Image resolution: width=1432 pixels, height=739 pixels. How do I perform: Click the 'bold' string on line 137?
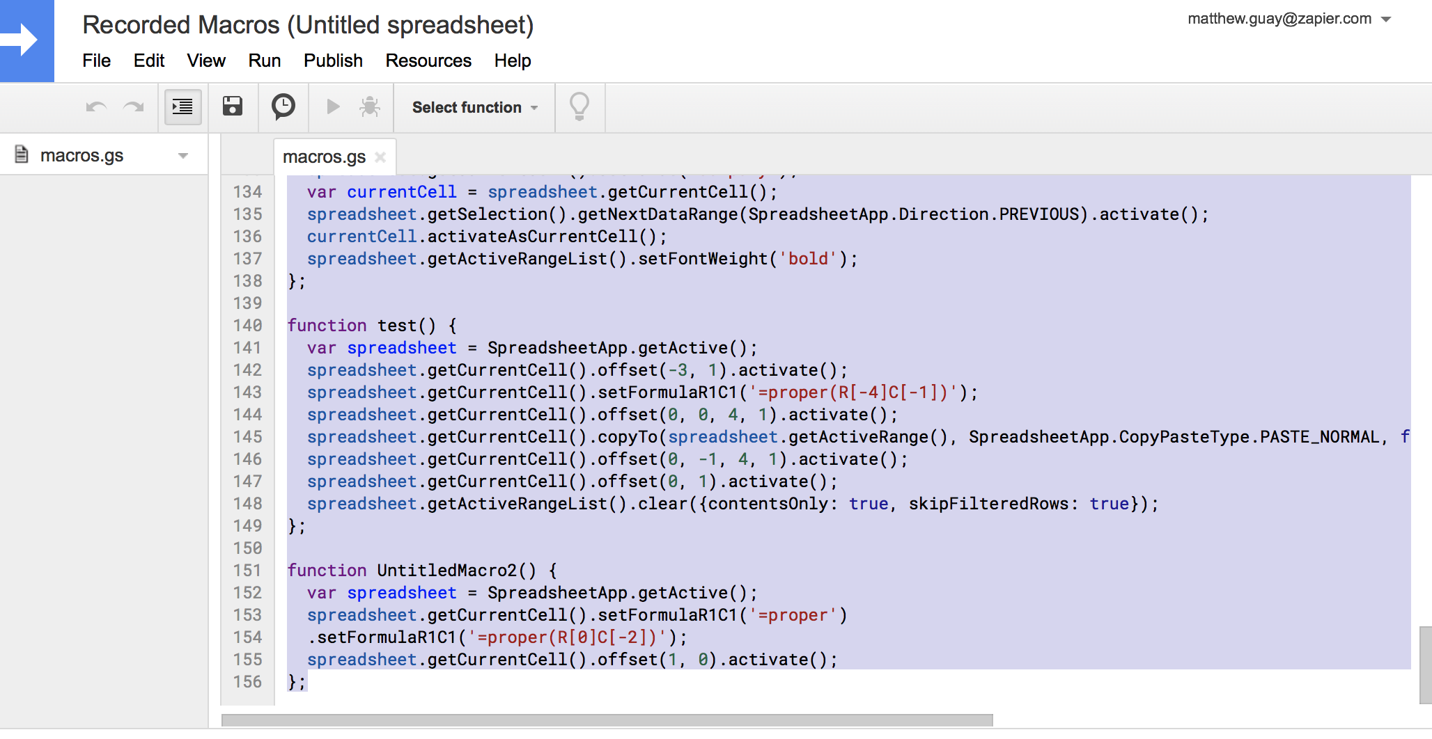808,259
